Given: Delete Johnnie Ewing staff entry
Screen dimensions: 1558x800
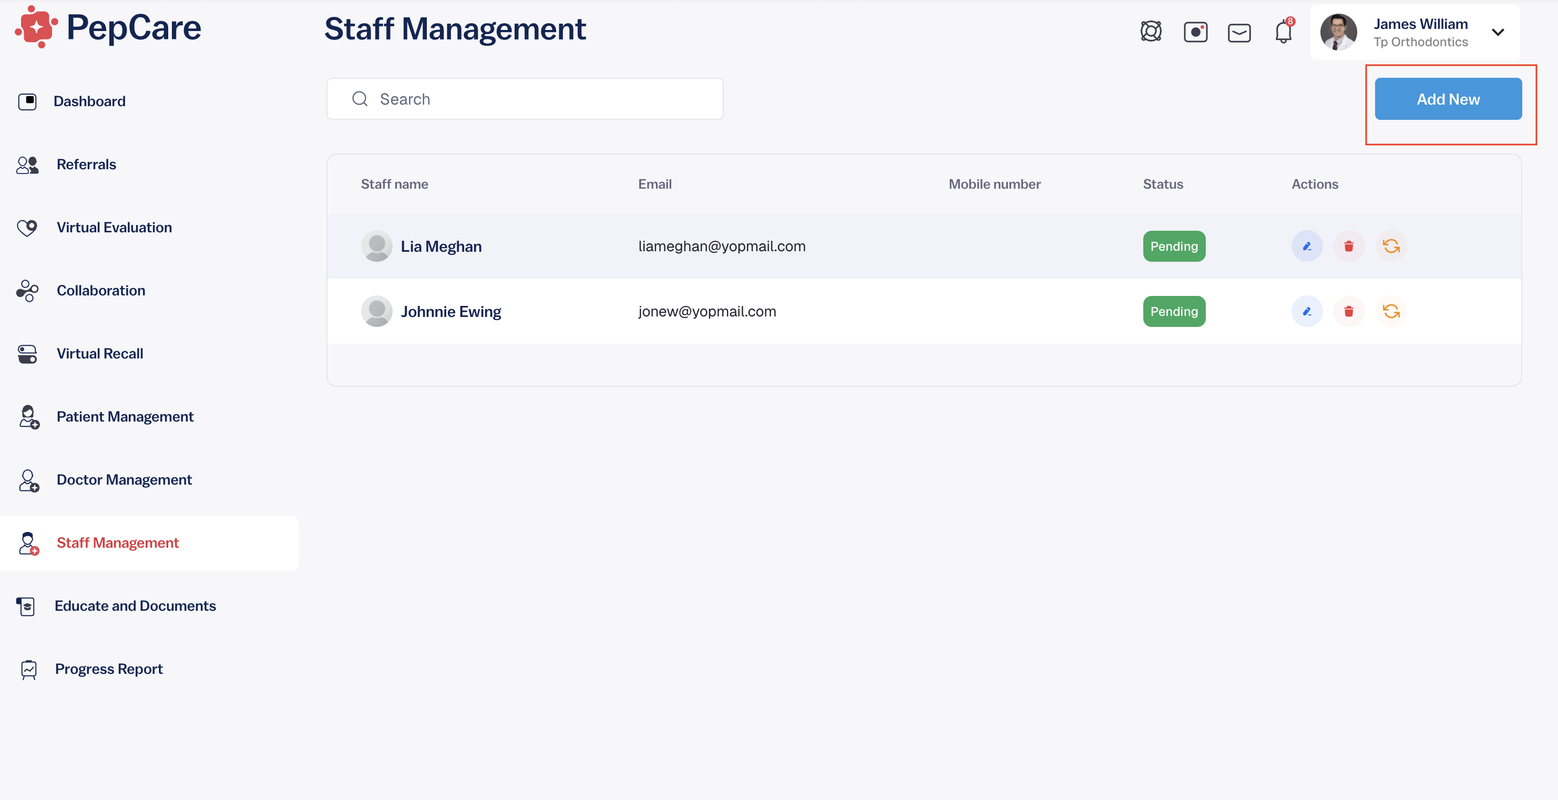Looking at the screenshot, I should point(1349,311).
